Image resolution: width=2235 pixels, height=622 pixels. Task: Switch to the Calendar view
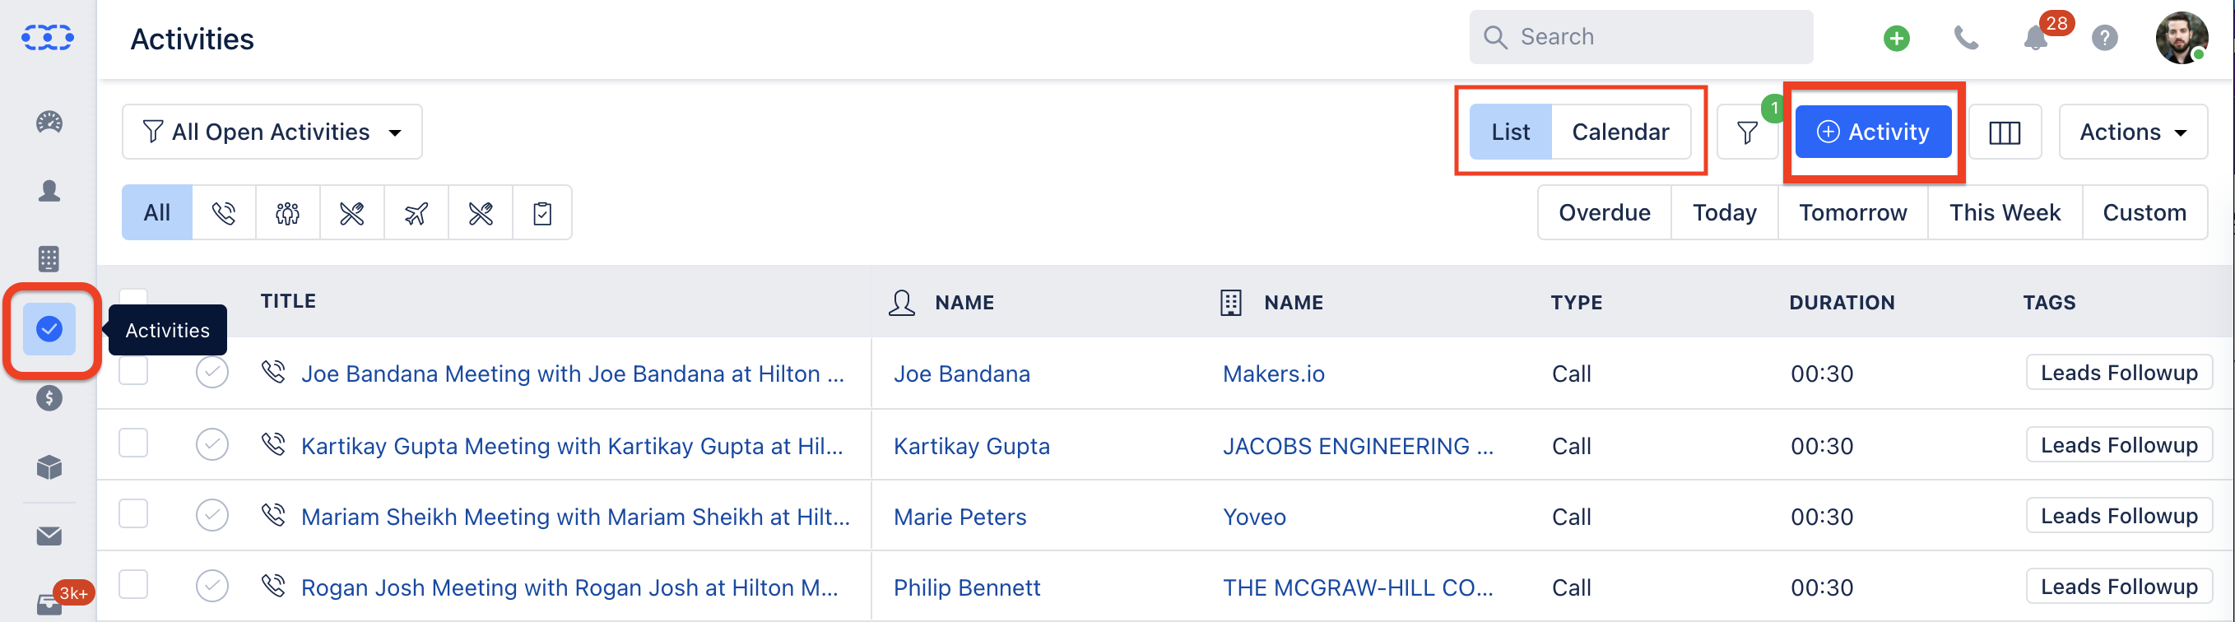pyautogui.click(x=1619, y=132)
